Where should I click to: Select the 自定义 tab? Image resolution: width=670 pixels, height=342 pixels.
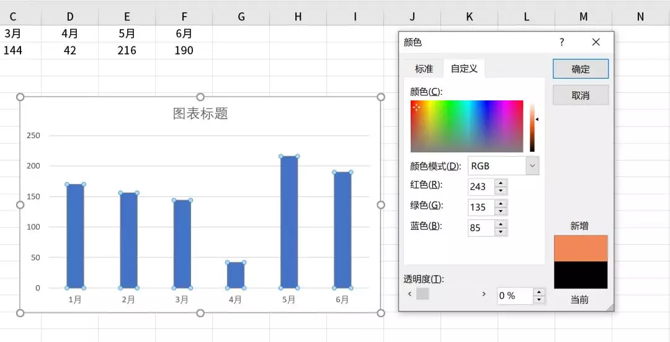464,68
